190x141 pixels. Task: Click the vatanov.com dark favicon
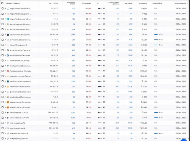pos(8,35)
